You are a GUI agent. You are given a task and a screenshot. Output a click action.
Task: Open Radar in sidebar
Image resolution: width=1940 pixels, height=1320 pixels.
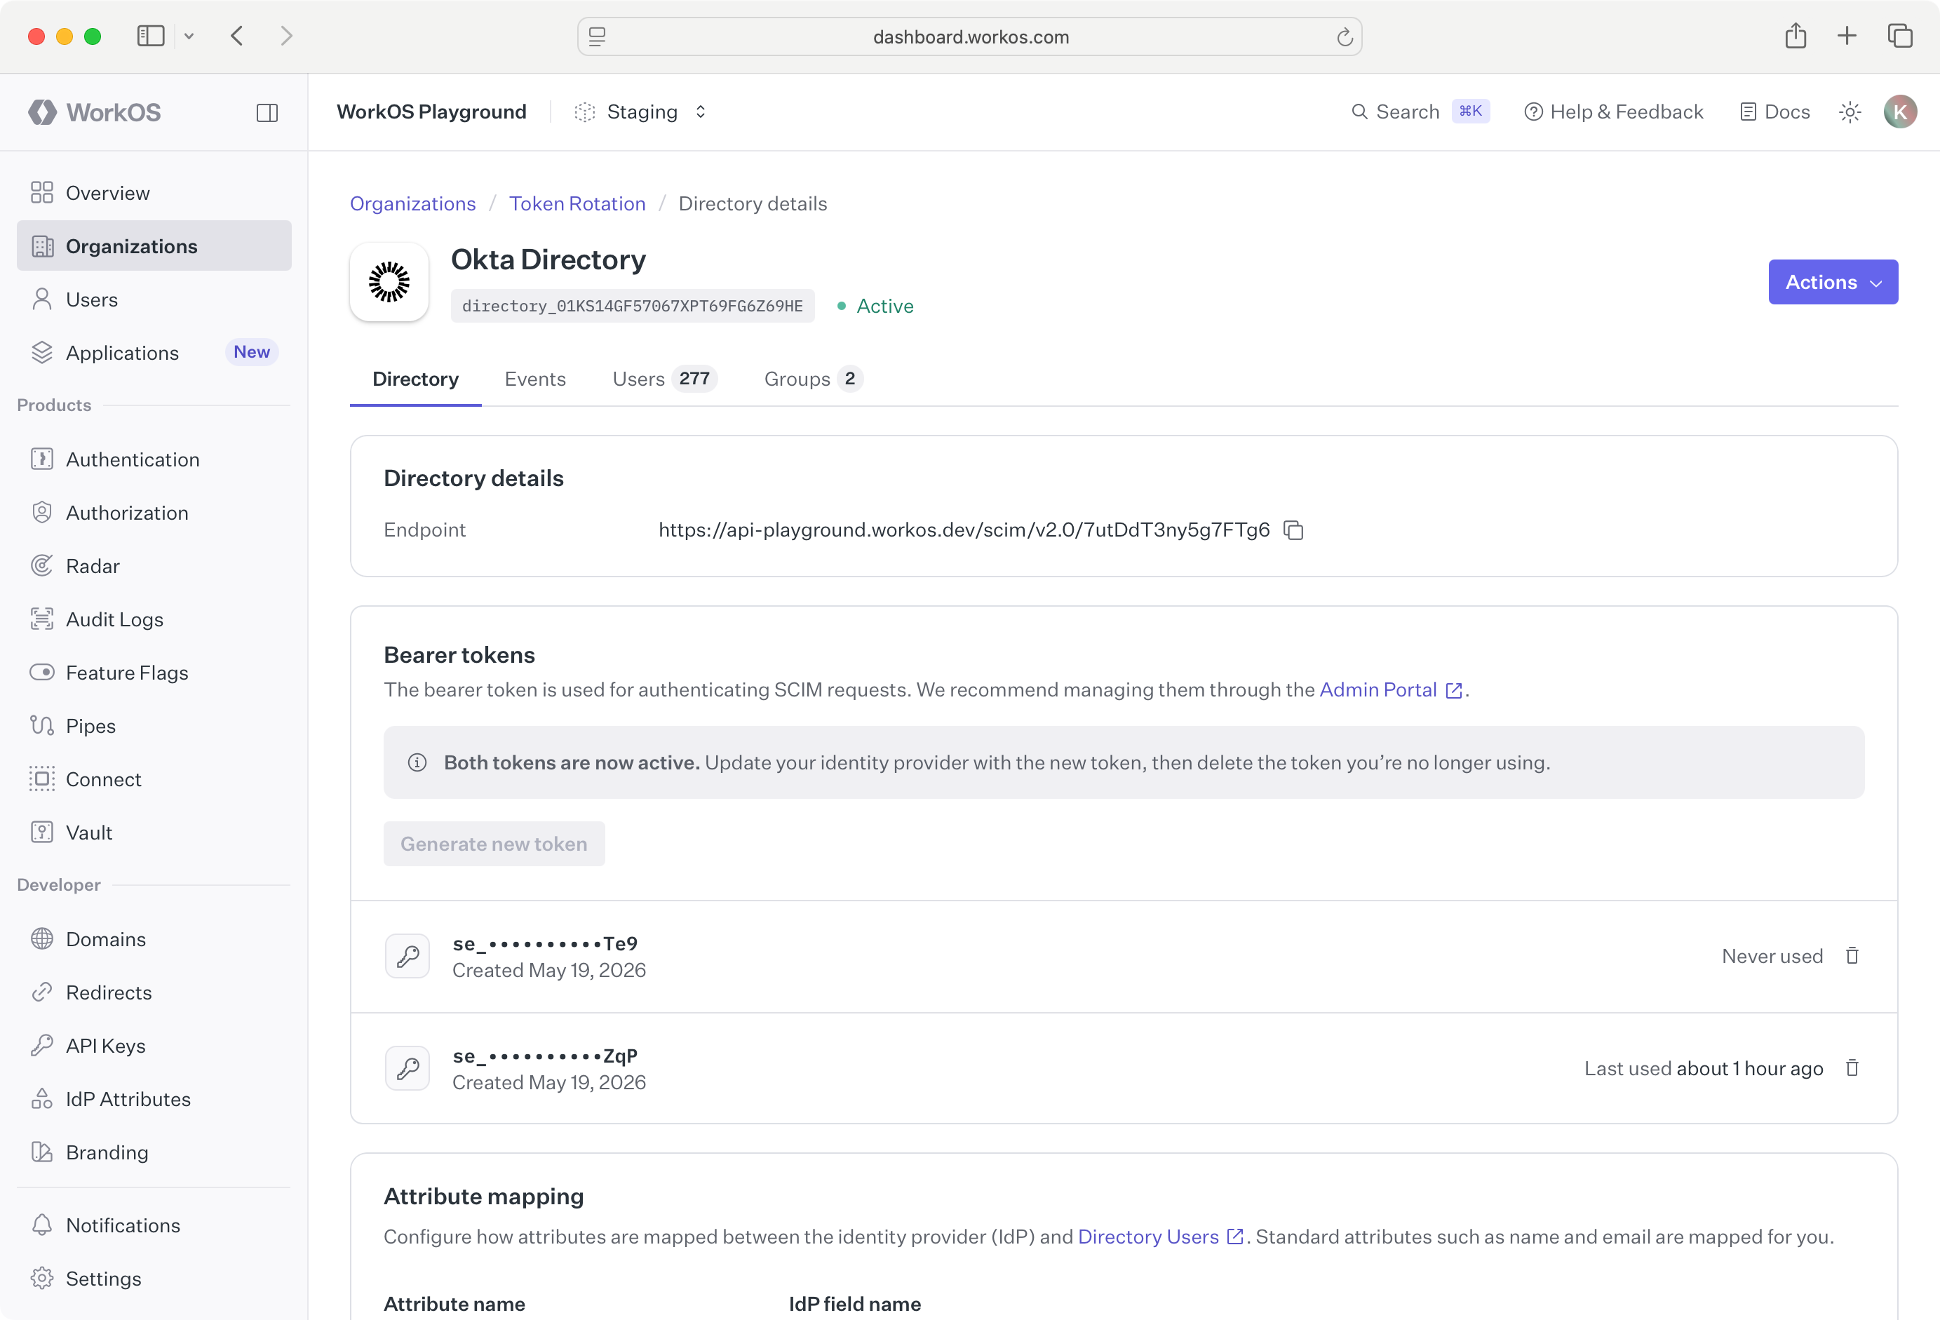pos(154,566)
